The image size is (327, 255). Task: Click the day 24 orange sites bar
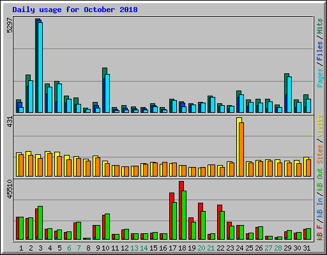241,149
